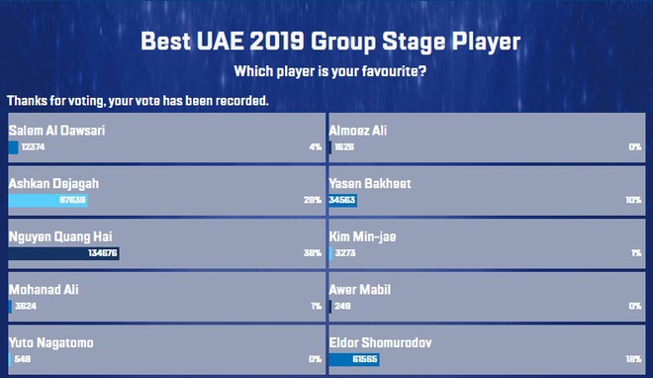Screen dimensions: 653x378
Task: Click the 28% label for Ashkan Dejagah
Action: (313, 200)
